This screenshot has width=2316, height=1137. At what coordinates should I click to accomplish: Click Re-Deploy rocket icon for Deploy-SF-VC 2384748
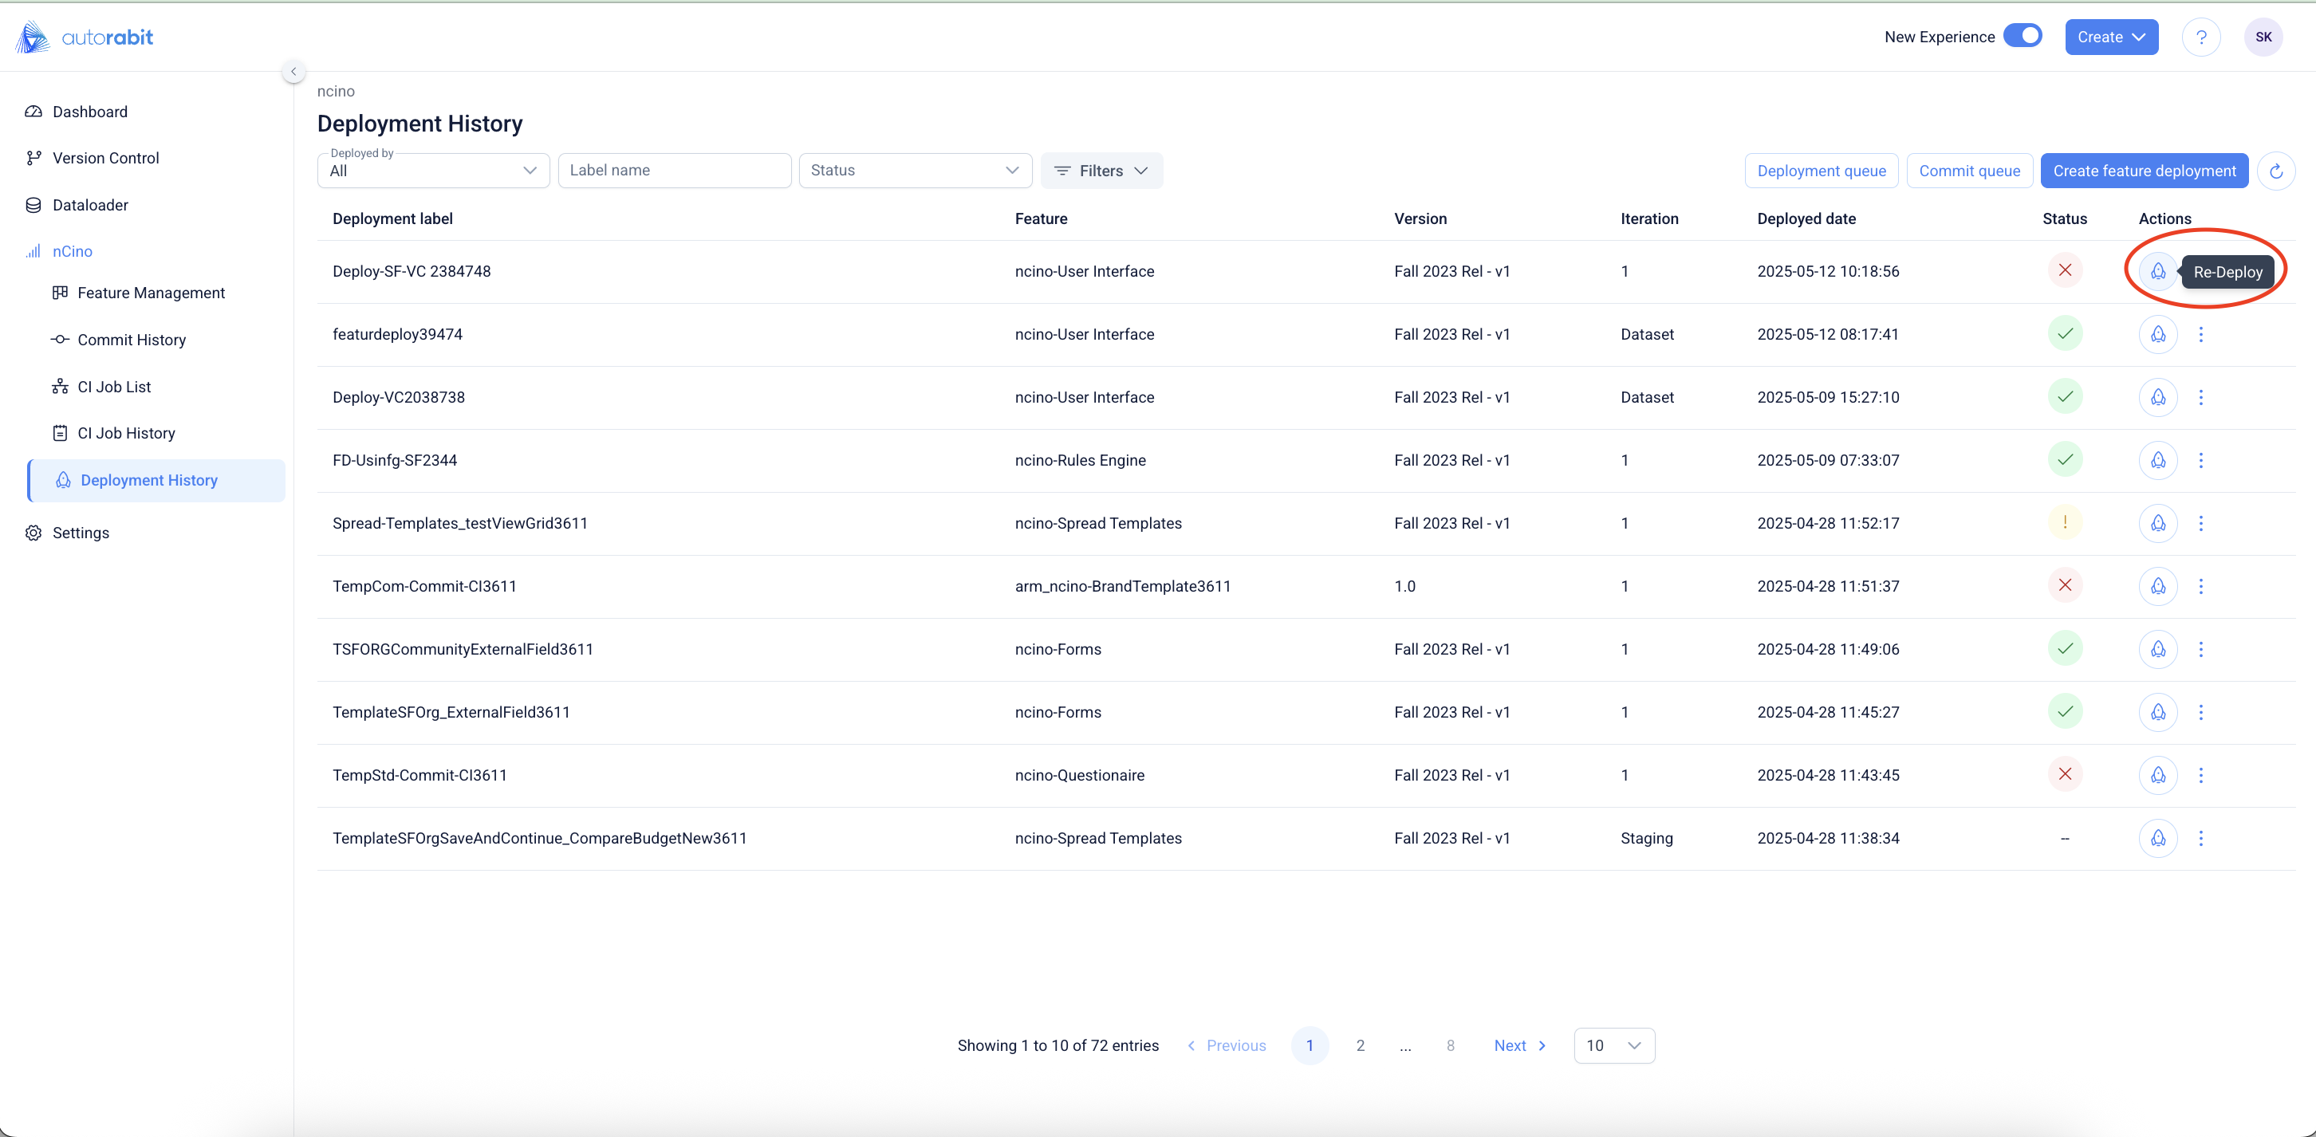tap(2156, 271)
